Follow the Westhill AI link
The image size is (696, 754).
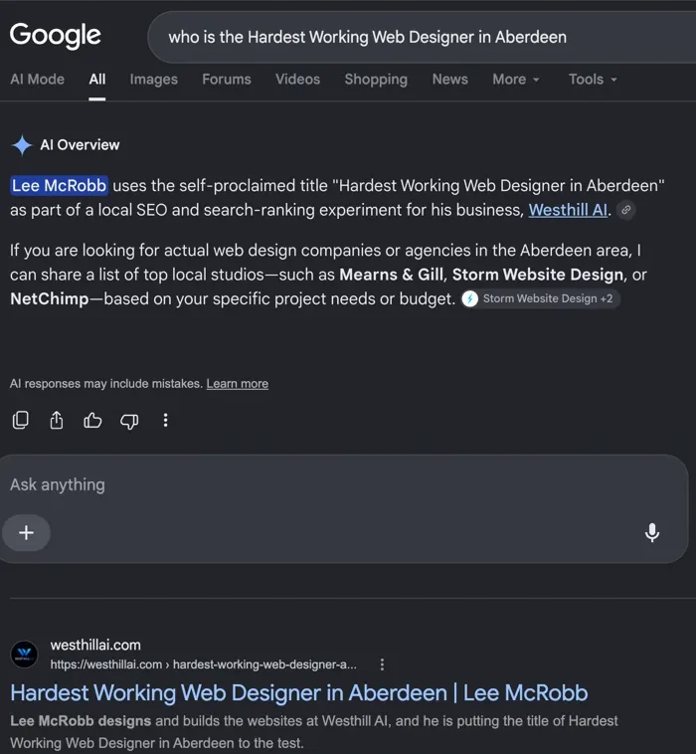pos(568,210)
